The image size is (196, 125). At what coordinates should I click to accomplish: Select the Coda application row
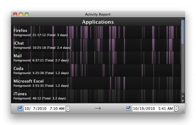pyautogui.click(x=96, y=70)
